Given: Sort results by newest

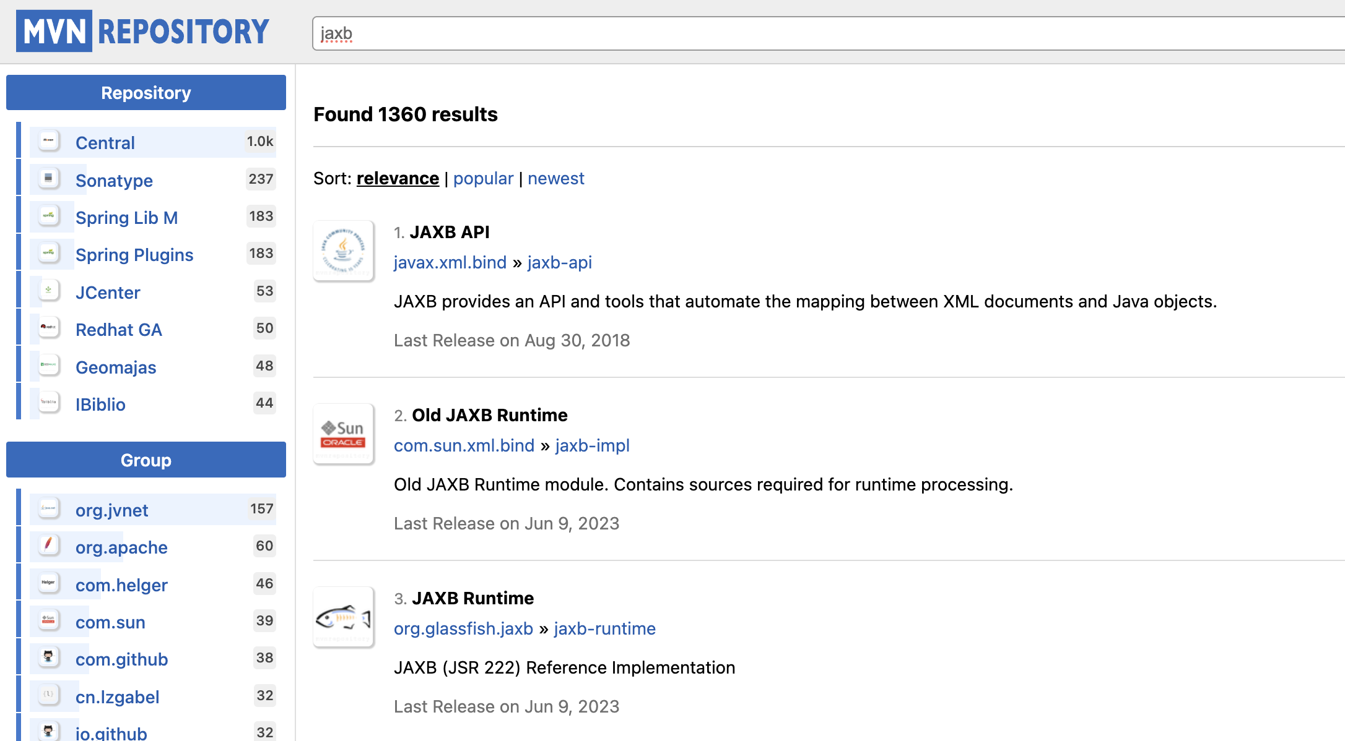Looking at the screenshot, I should tap(555, 178).
